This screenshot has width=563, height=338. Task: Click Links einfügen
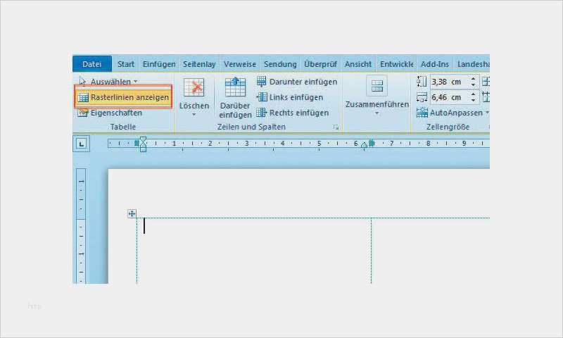click(290, 97)
